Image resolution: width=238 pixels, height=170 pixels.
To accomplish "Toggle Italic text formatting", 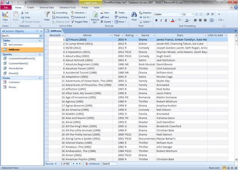I will point(161,20).
